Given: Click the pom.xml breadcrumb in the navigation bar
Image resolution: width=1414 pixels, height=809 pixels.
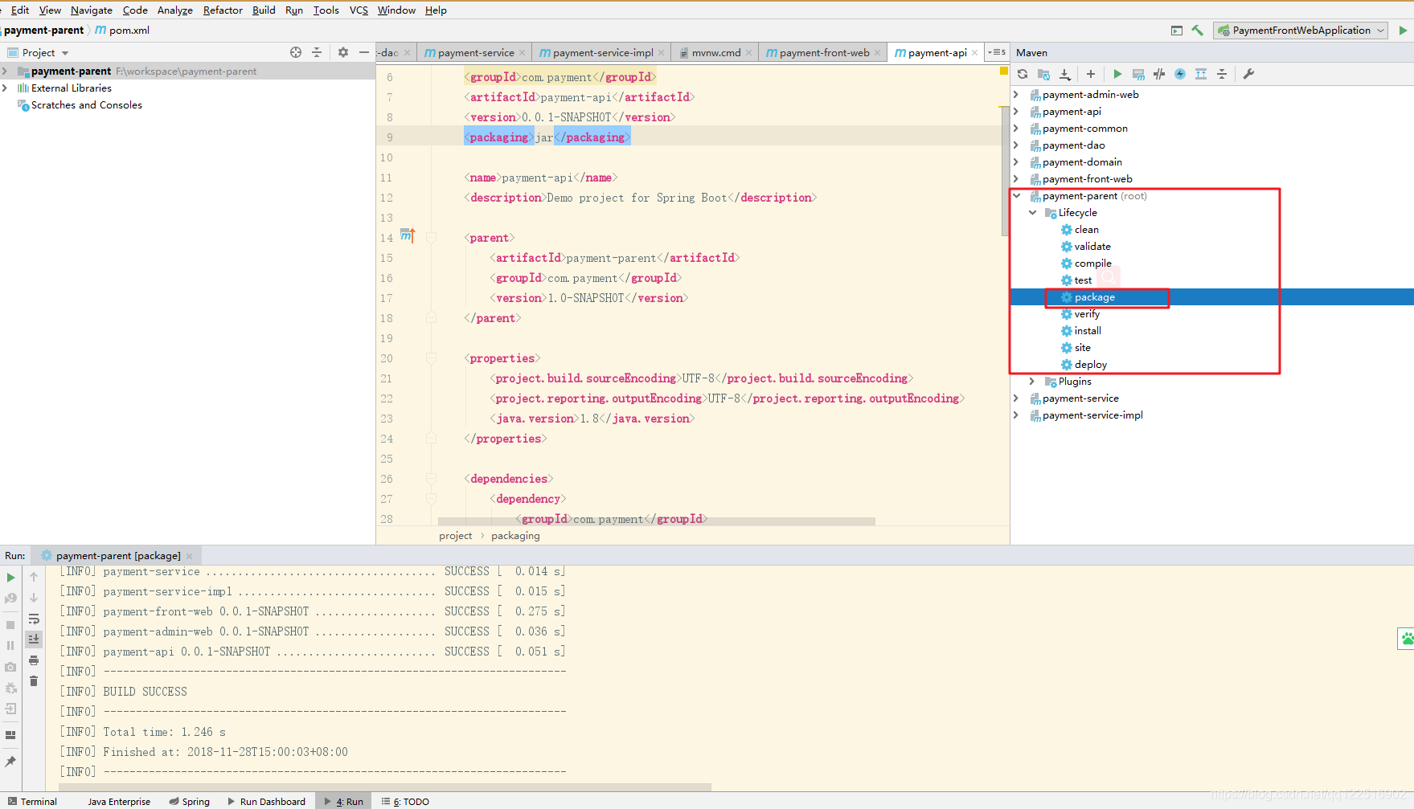Looking at the screenshot, I should [x=122, y=31].
